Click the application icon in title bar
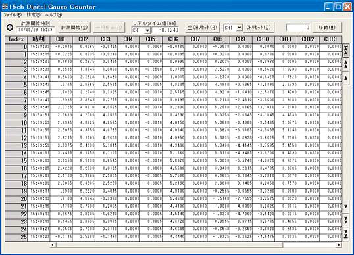The image size is (354, 255). tap(5, 7)
